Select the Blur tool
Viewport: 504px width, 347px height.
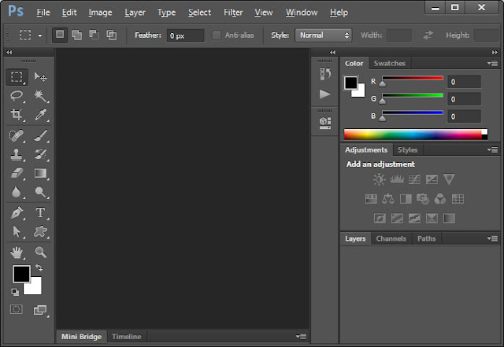17,192
